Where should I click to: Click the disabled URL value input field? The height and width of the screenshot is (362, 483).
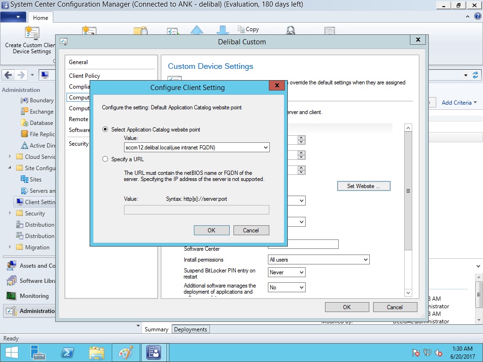coord(196,210)
